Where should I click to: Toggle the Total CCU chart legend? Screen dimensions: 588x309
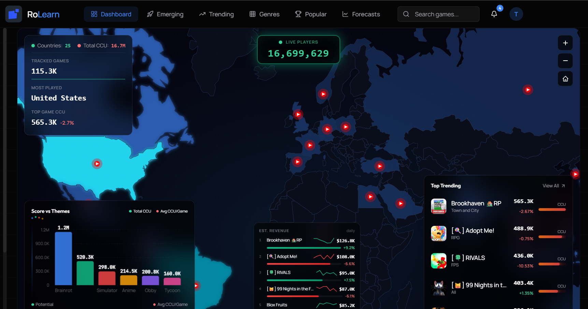(x=140, y=211)
